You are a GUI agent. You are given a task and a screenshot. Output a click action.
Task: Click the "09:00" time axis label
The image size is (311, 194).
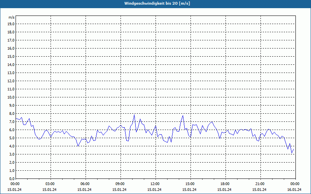pos(121,184)
